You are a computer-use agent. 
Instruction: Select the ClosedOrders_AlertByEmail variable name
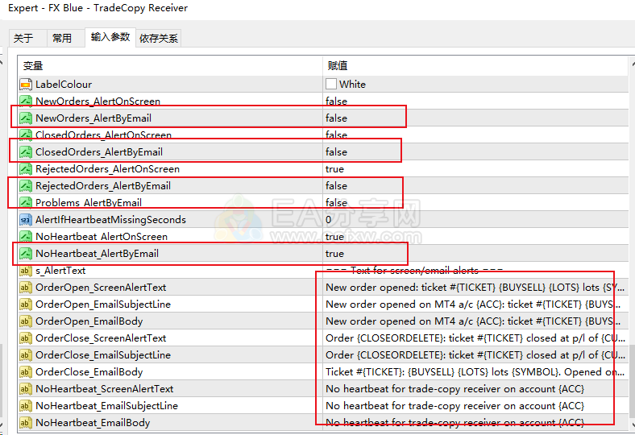(99, 152)
